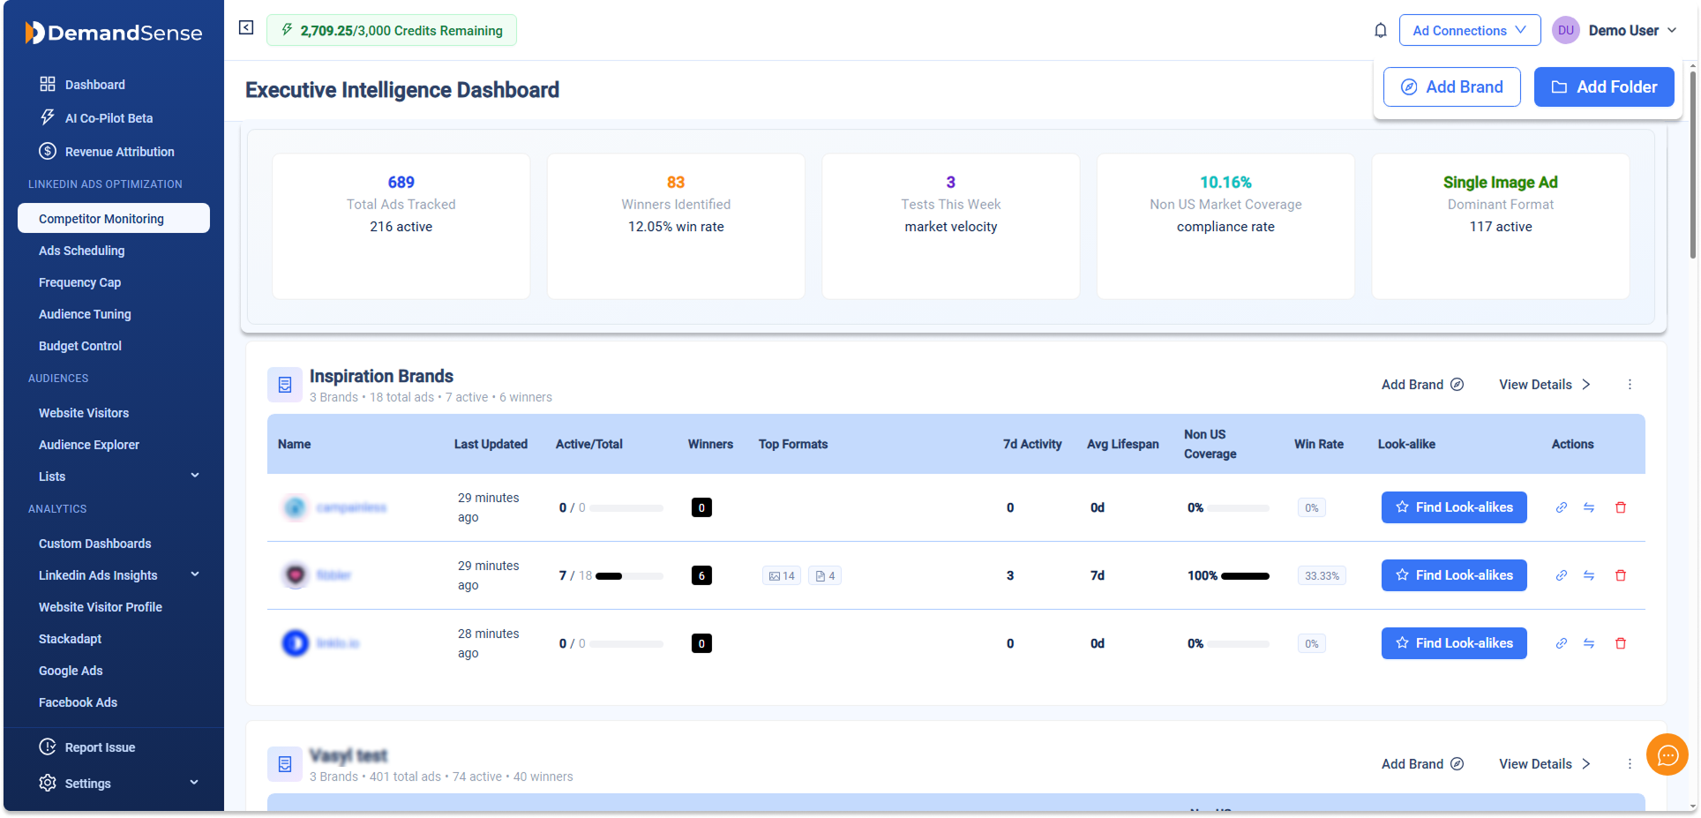Click the 100% Non US Coverage progress bar
The height and width of the screenshot is (818, 1701).
1245,576
